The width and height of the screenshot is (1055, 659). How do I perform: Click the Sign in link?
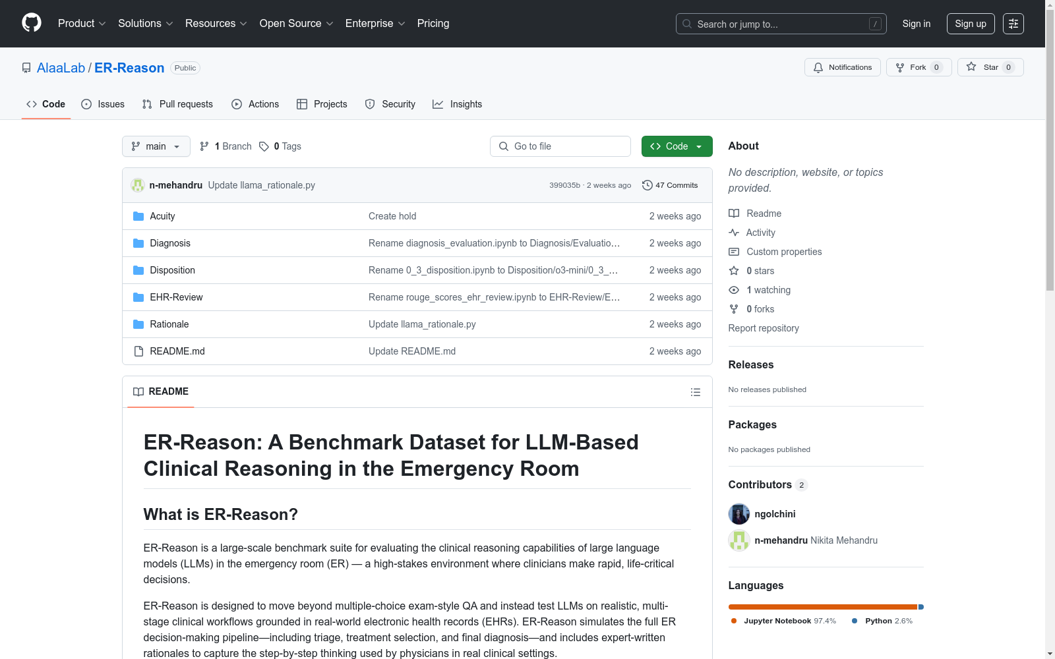(917, 24)
